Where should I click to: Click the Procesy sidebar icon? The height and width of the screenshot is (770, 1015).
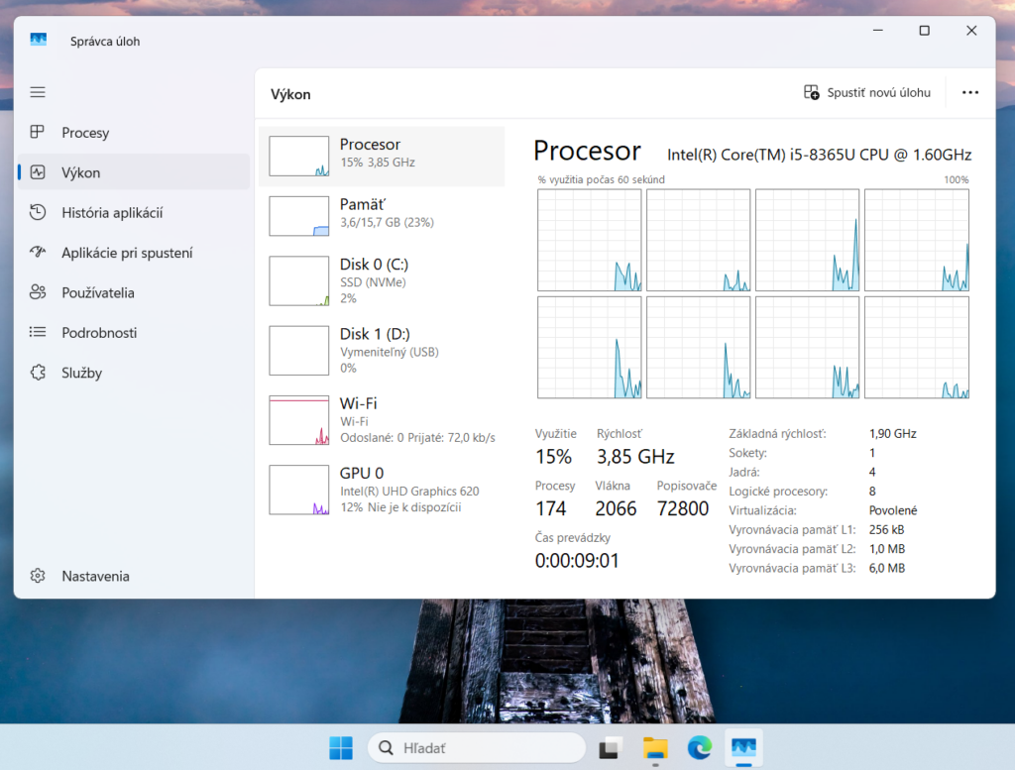point(38,132)
